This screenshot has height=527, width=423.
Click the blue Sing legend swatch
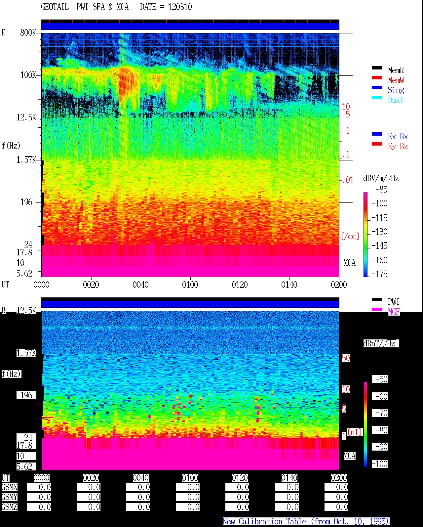tap(377, 88)
